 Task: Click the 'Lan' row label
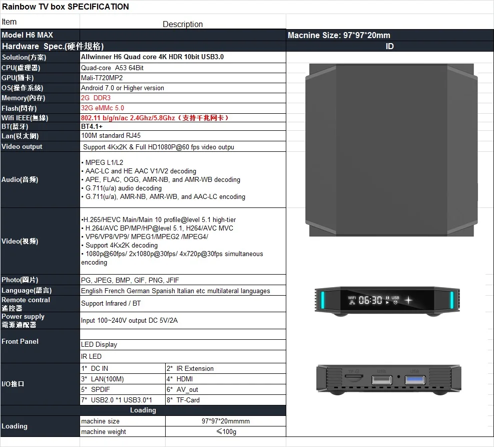[x=40, y=136]
